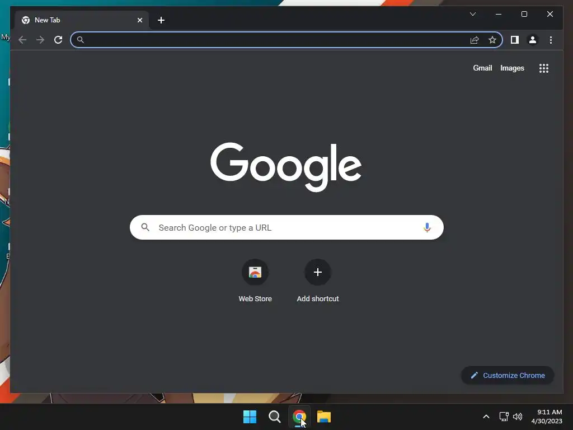Screen dimensions: 573x430
Task: Click the Google logo
Action: pos(286,167)
